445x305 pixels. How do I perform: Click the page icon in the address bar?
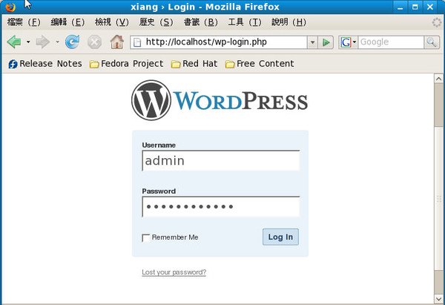(137, 42)
